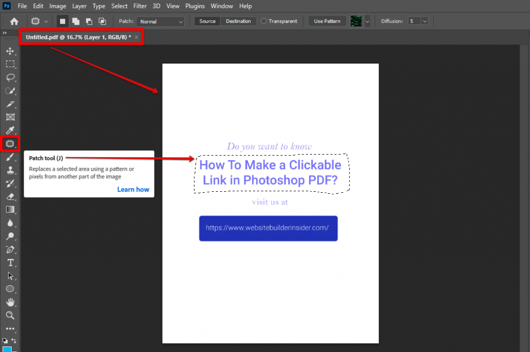Open the Filter menu

click(x=140, y=6)
